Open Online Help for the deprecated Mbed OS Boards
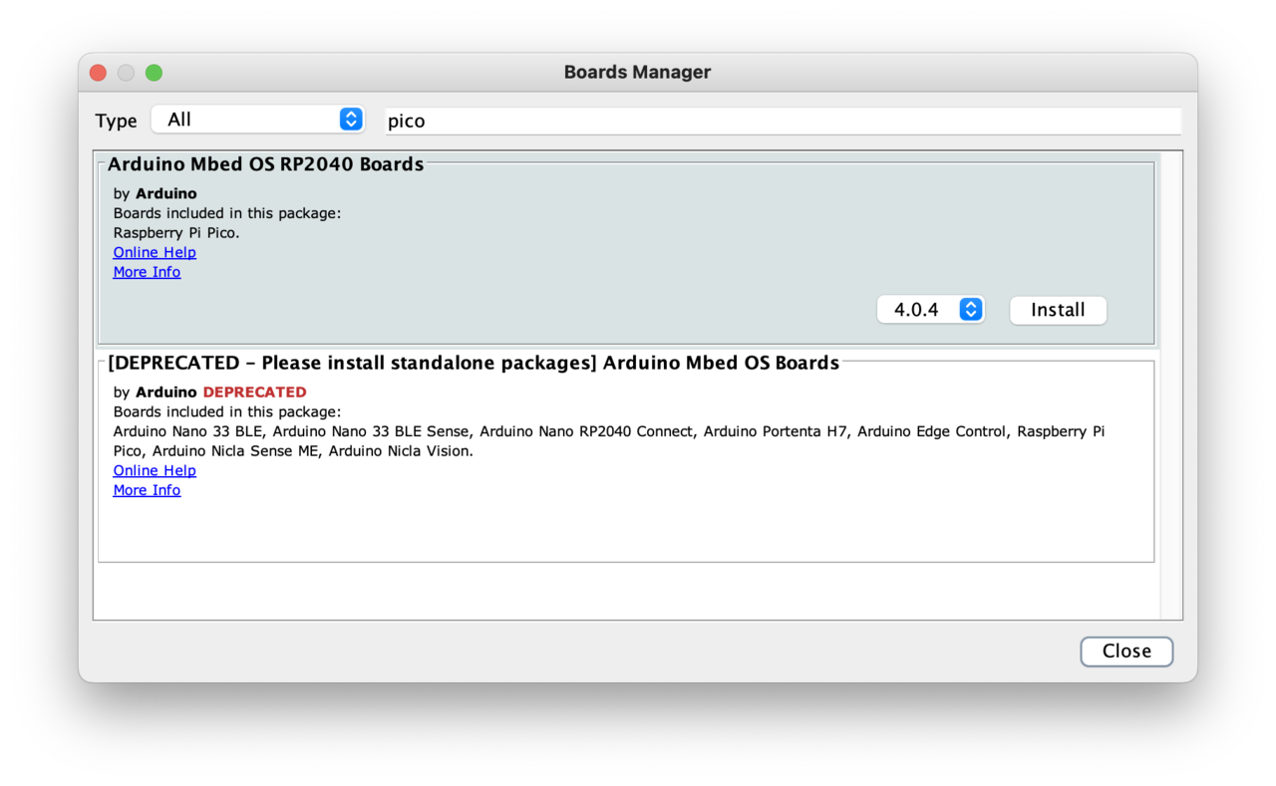The height and width of the screenshot is (786, 1276). [154, 470]
